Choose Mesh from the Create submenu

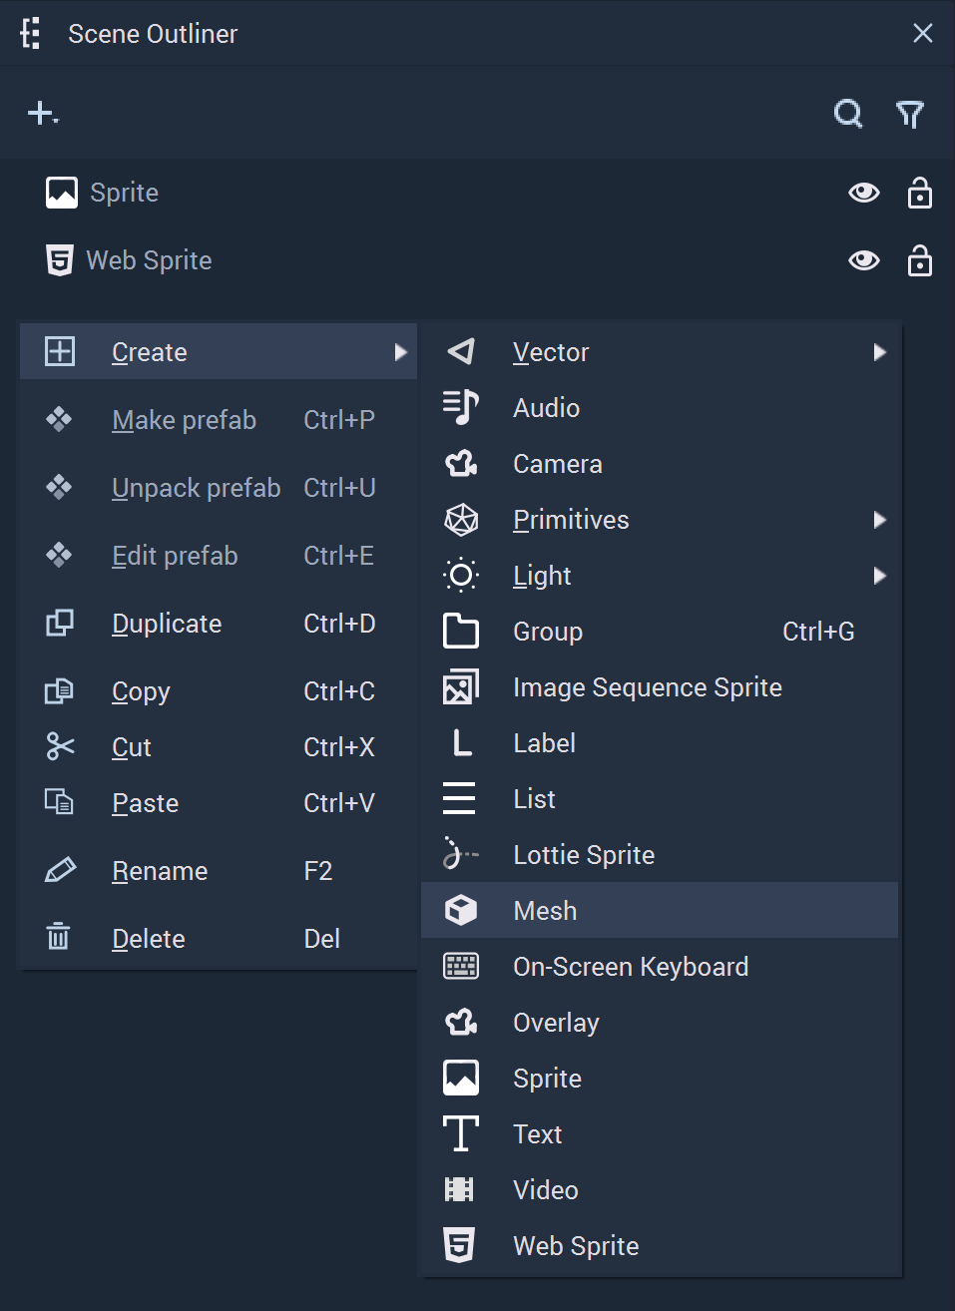pyautogui.click(x=660, y=910)
